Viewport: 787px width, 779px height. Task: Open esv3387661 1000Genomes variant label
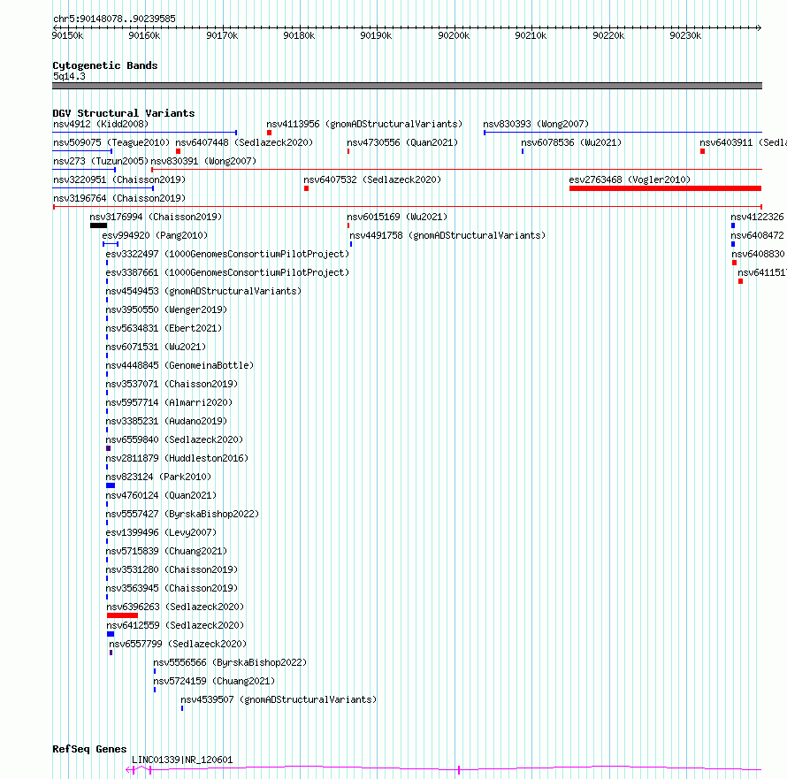pyautogui.click(x=227, y=272)
